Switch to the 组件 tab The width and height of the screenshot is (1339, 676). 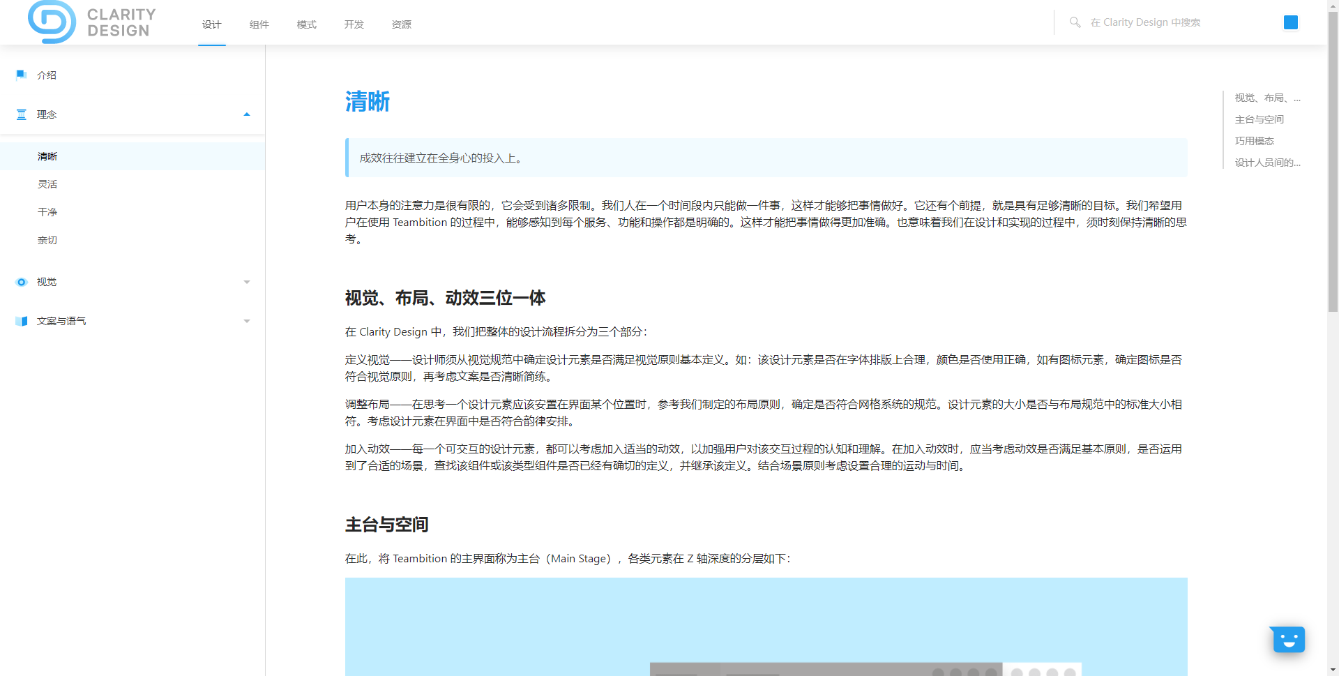tap(259, 24)
